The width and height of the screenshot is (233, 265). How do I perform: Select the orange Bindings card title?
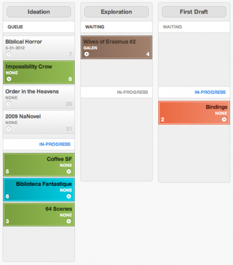click(x=216, y=107)
